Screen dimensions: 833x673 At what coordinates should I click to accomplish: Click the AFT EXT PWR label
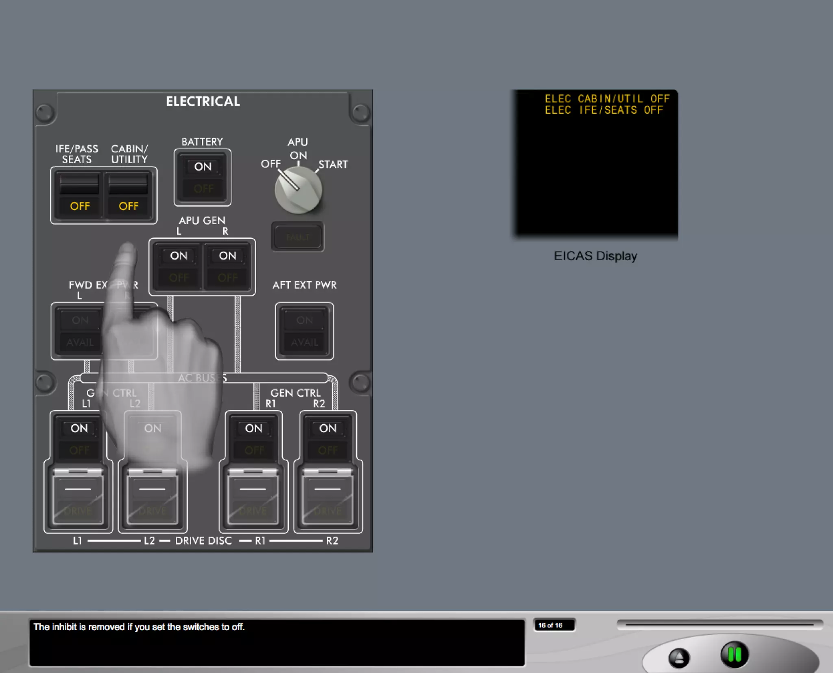point(304,285)
